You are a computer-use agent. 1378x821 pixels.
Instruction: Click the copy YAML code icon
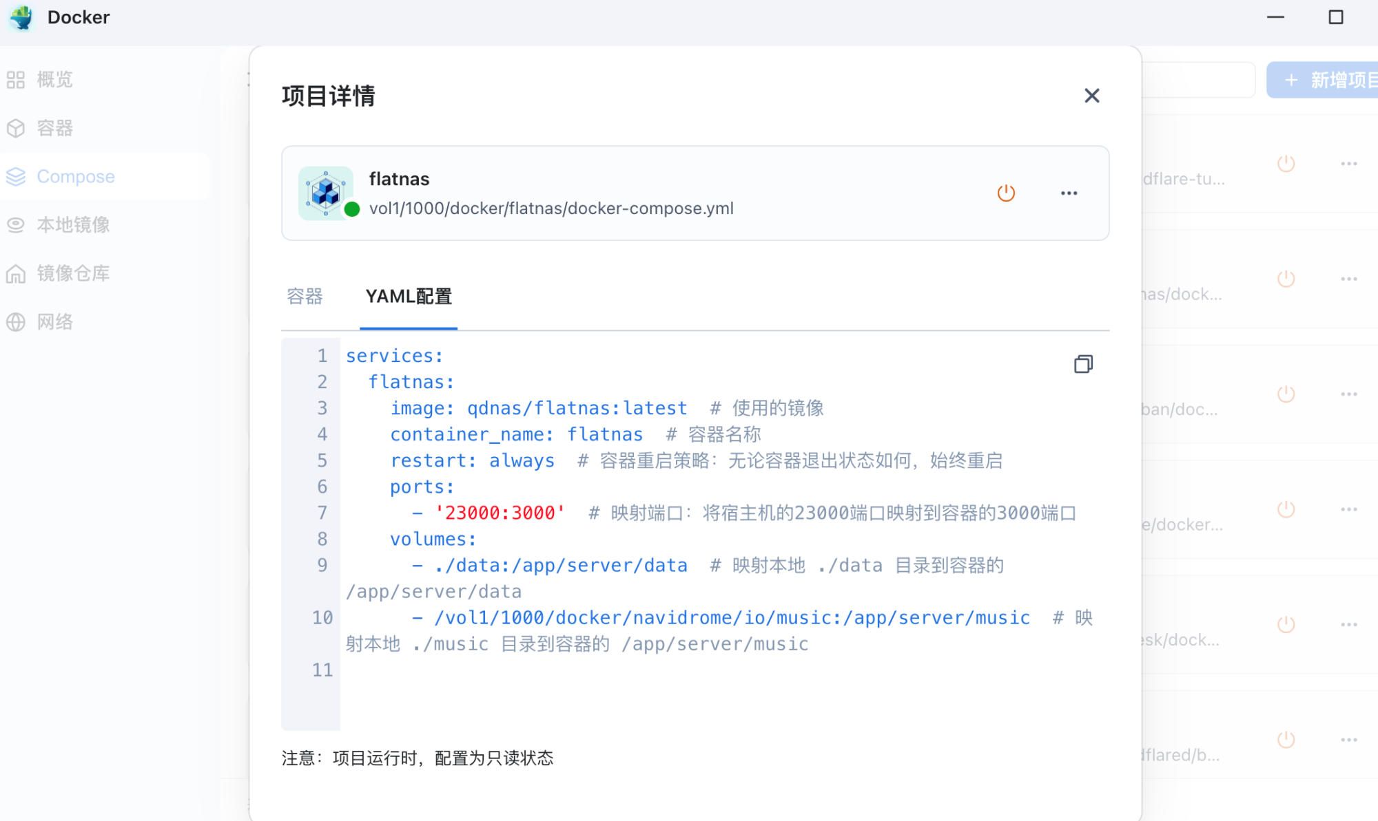1083,364
